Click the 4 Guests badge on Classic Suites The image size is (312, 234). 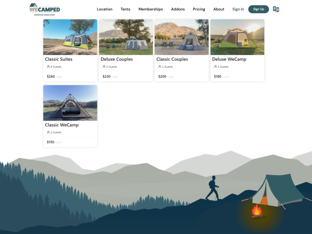tap(54, 67)
